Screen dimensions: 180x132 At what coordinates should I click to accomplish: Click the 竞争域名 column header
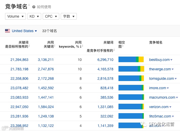[x=156, y=43]
